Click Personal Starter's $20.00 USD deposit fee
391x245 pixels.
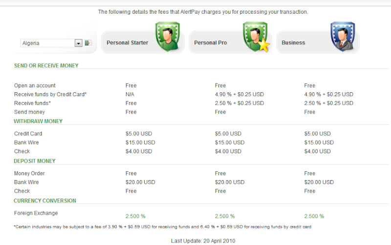point(140,182)
